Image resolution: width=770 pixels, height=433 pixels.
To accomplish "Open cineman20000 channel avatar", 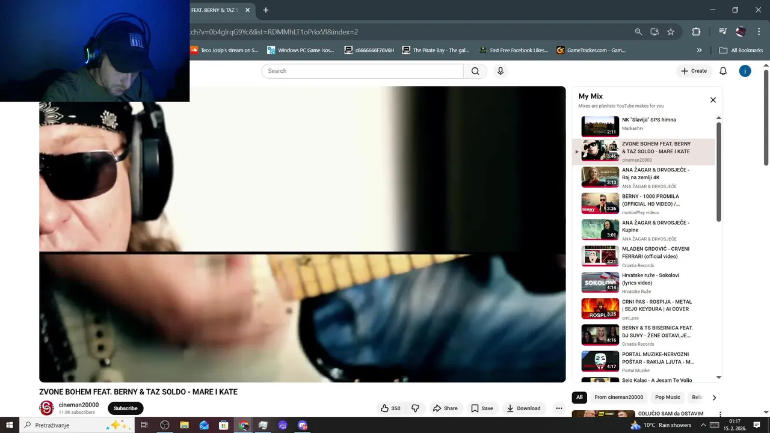I will tap(47, 408).
